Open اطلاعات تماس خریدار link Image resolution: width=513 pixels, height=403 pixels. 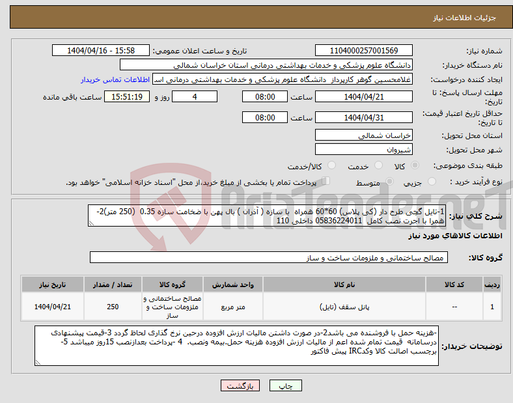115,79
